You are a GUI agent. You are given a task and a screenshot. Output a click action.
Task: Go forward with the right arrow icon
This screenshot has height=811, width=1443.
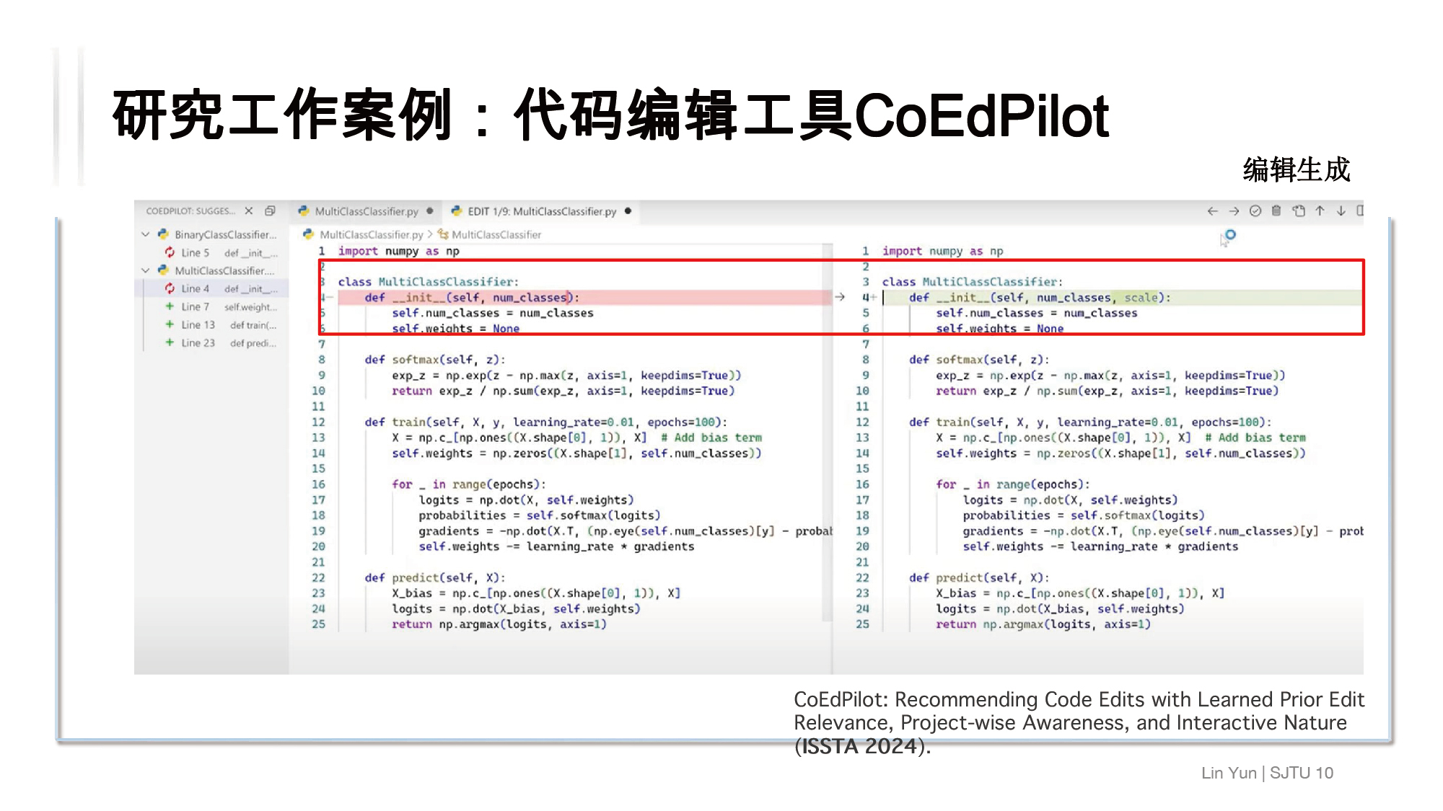[x=1234, y=210]
